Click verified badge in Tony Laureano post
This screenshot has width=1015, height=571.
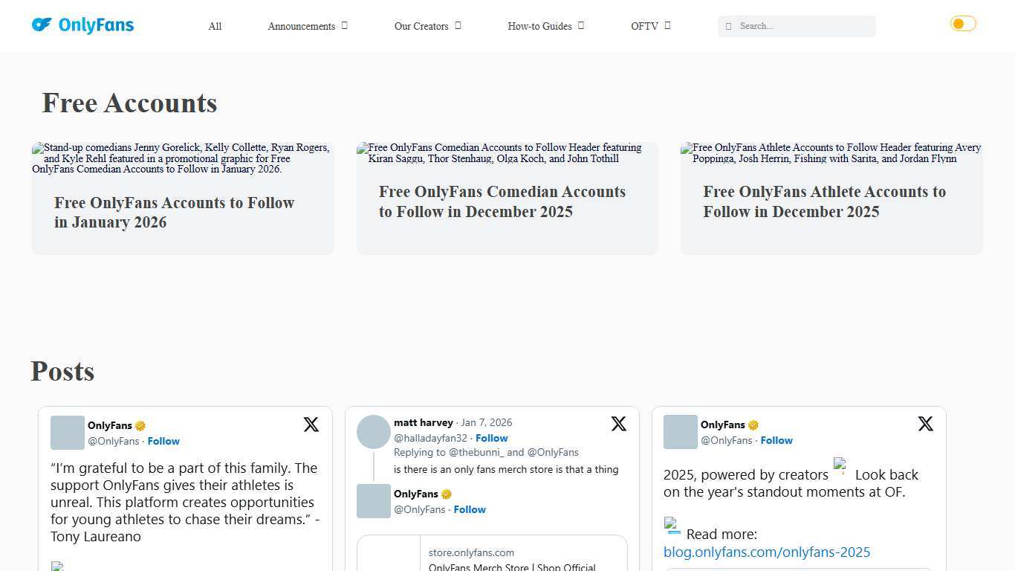(x=140, y=426)
